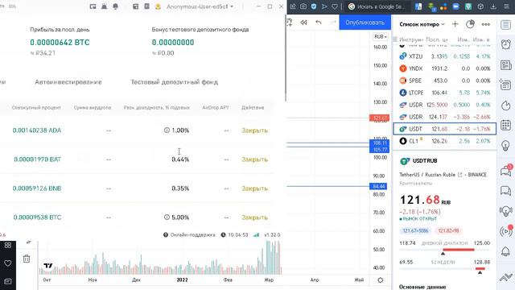Click the chart Redo arrow
Screen dimensions: 515x290
[333, 23]
